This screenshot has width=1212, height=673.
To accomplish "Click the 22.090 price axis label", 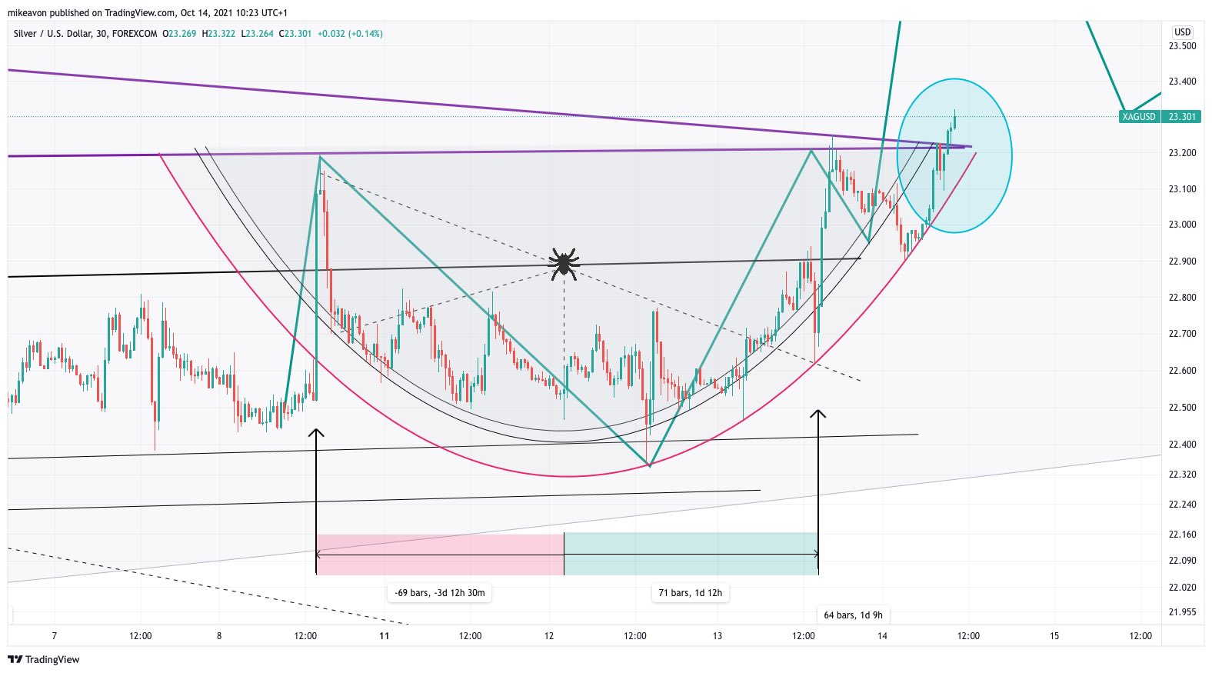I will pos(1182,561).
